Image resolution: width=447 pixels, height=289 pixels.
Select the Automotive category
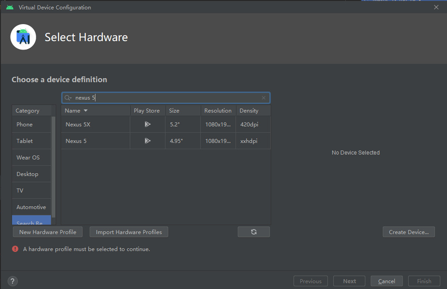31,207
